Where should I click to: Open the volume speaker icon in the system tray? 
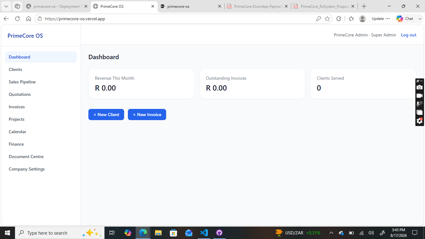point(371,233)
